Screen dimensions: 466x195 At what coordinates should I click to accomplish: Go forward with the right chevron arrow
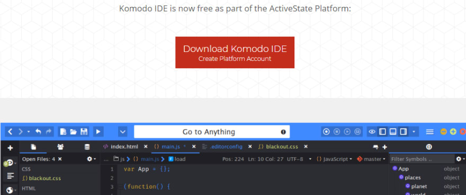tap(21, 132)
